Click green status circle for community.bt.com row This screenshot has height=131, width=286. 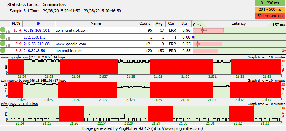point(3,30)
